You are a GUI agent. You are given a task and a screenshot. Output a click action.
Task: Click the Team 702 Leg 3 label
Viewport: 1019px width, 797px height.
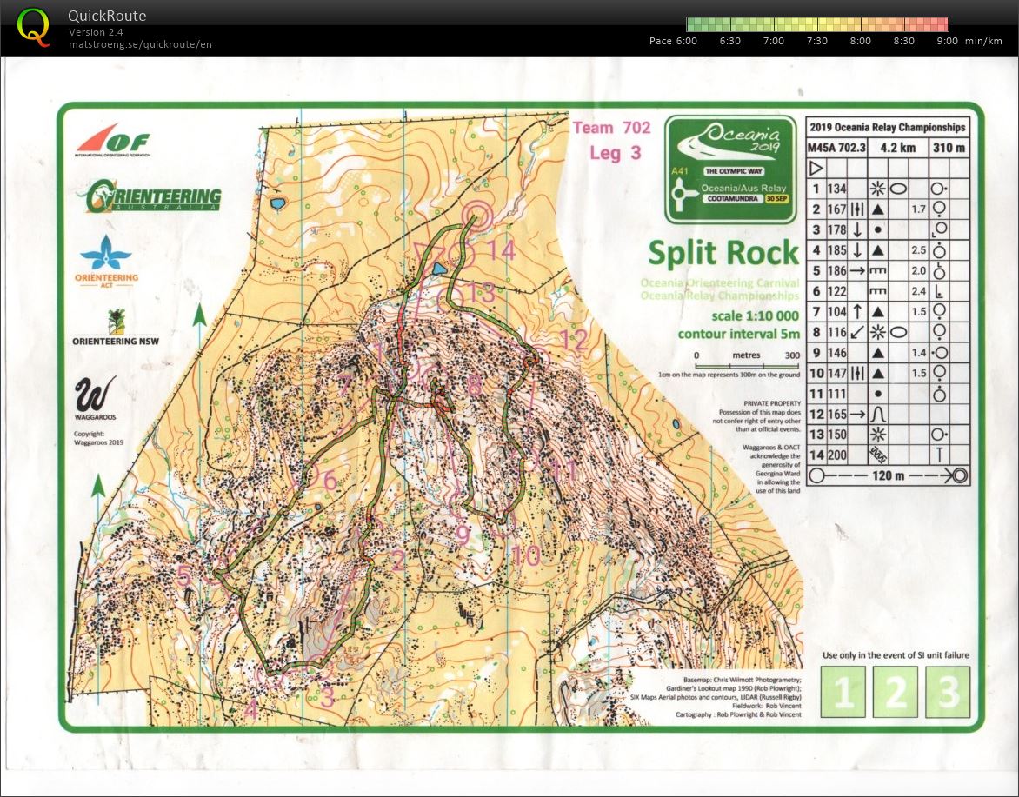(611, 140)
